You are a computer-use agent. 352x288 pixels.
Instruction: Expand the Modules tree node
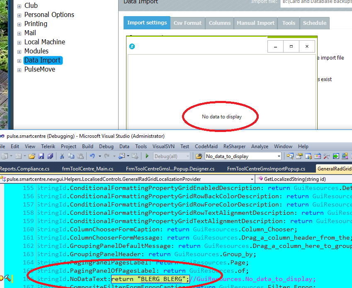click(19, 52)
